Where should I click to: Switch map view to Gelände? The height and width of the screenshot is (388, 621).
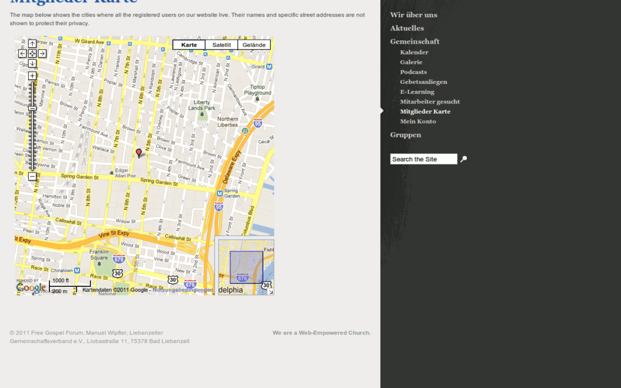[x=254, y=45]
